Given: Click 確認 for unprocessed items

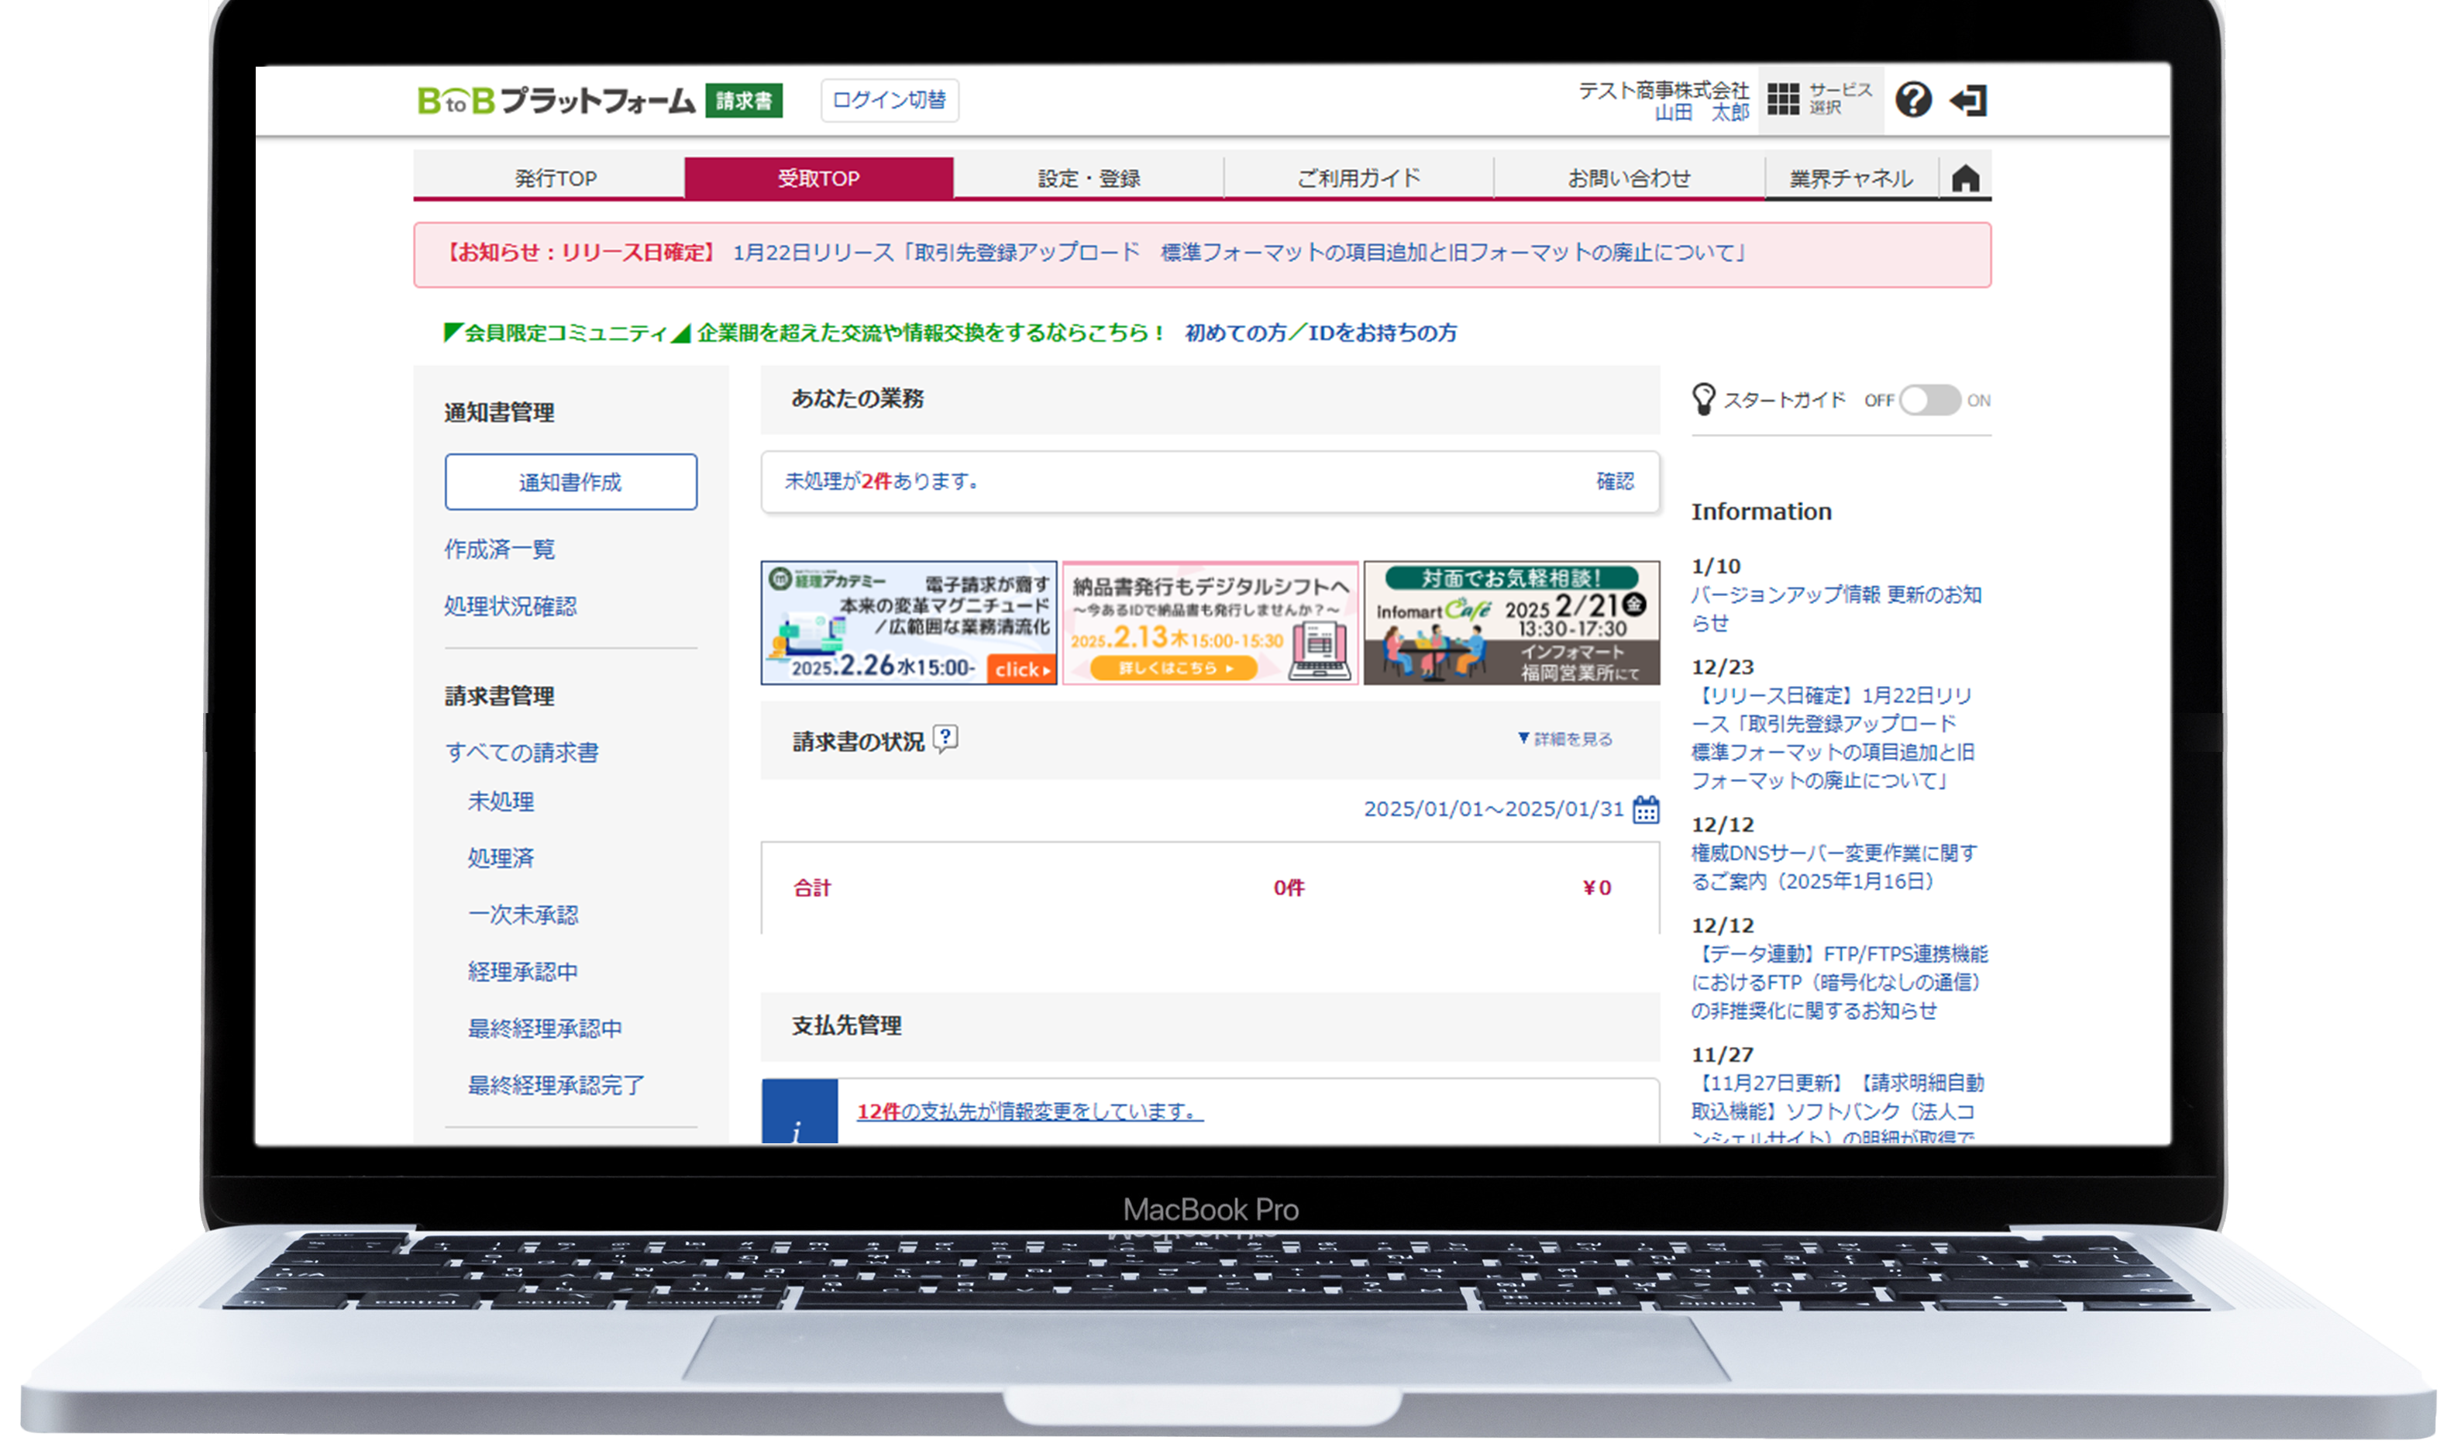Looking at the screenshot, I should (1615, 481).
